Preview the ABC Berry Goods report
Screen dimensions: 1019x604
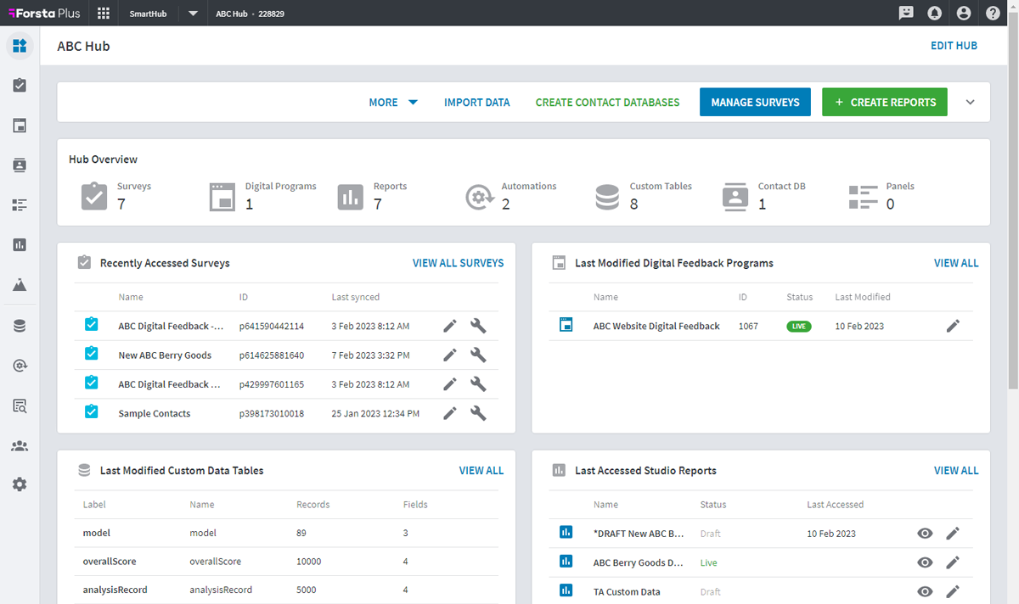coord(926,562)
